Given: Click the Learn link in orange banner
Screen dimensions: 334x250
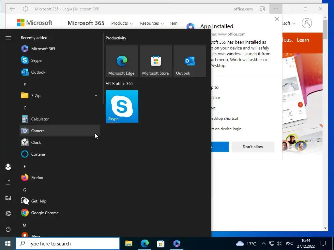Looking at the screenshot, I should point(303,40).
